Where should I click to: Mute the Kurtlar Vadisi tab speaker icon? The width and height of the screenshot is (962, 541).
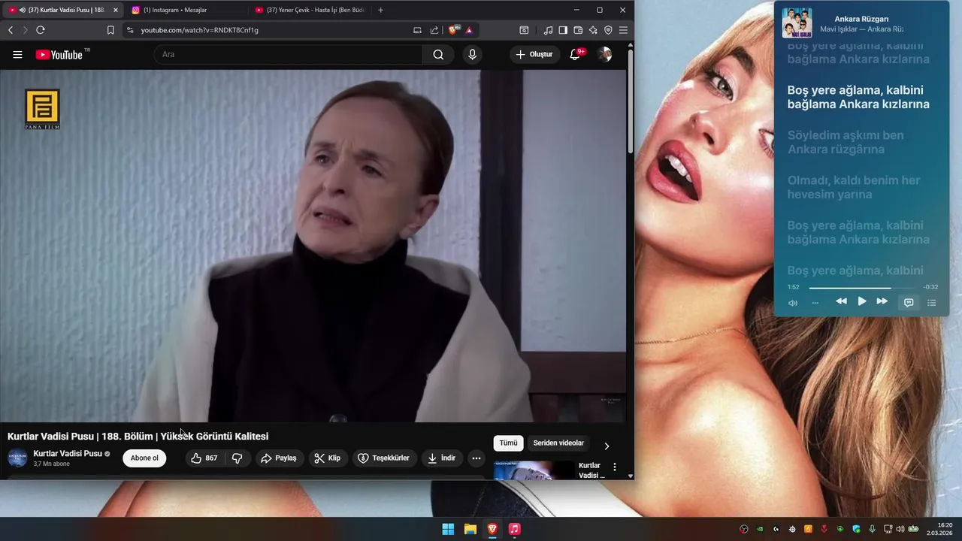point(22,10)
